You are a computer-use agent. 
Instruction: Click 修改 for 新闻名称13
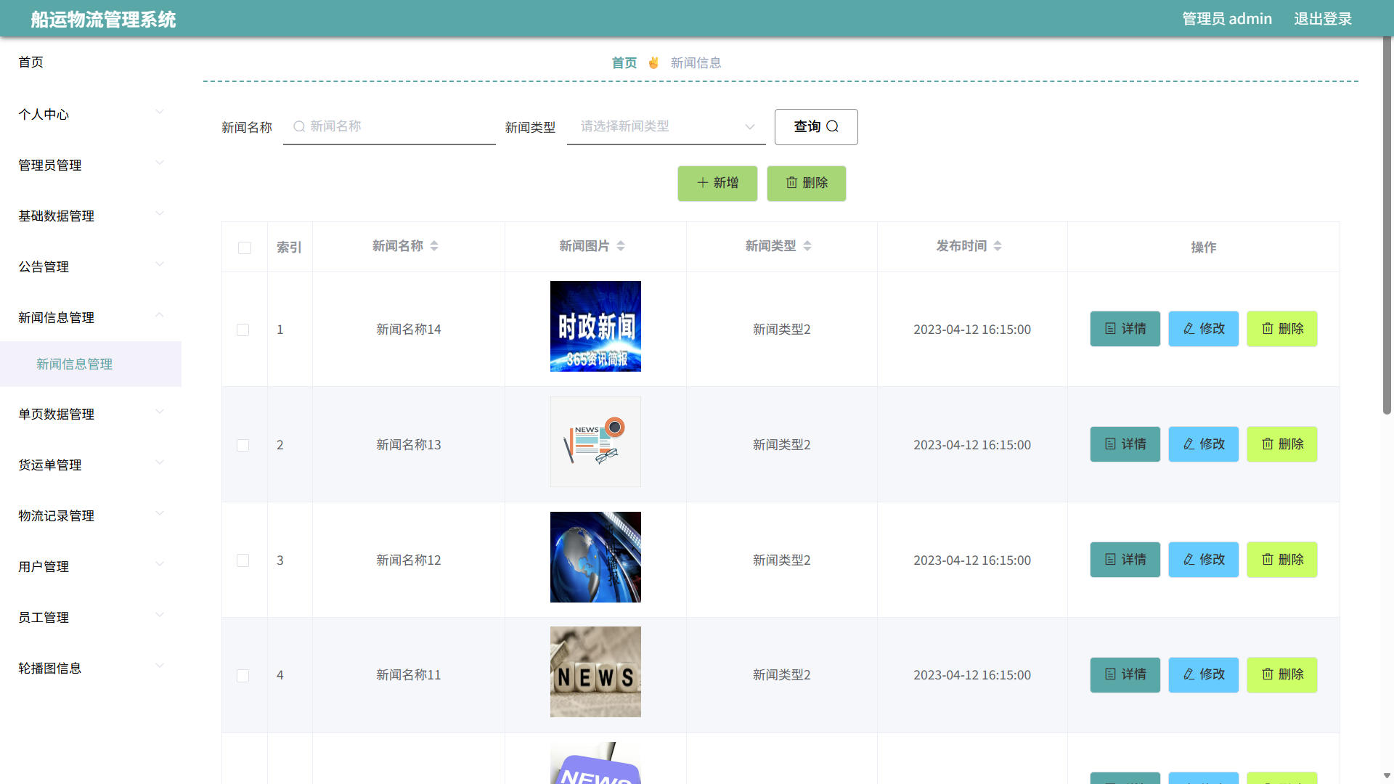1204,444
